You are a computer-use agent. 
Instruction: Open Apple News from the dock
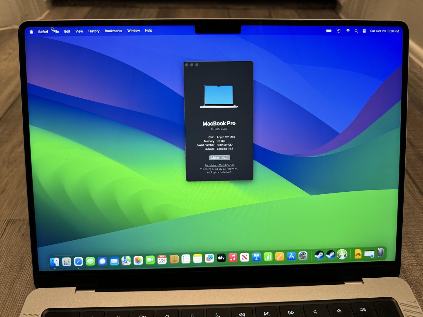coord(245,257)
